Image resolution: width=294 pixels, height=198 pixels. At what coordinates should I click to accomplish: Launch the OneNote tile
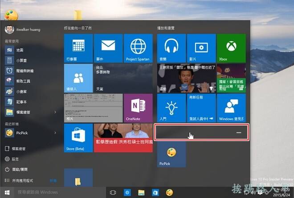[x=138, y=108]
